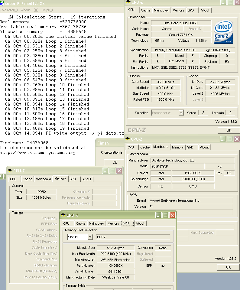240x290 pixels.
Task: Minimize the CPU-Z SPD window
Action: [158, 215]
